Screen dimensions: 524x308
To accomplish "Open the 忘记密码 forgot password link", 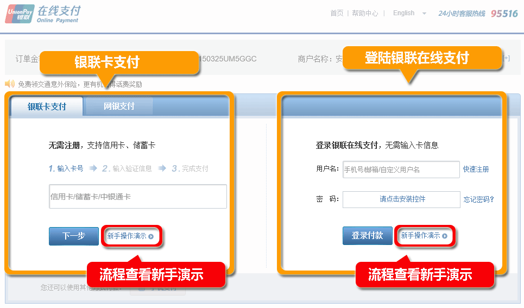I will coord(478,199).
